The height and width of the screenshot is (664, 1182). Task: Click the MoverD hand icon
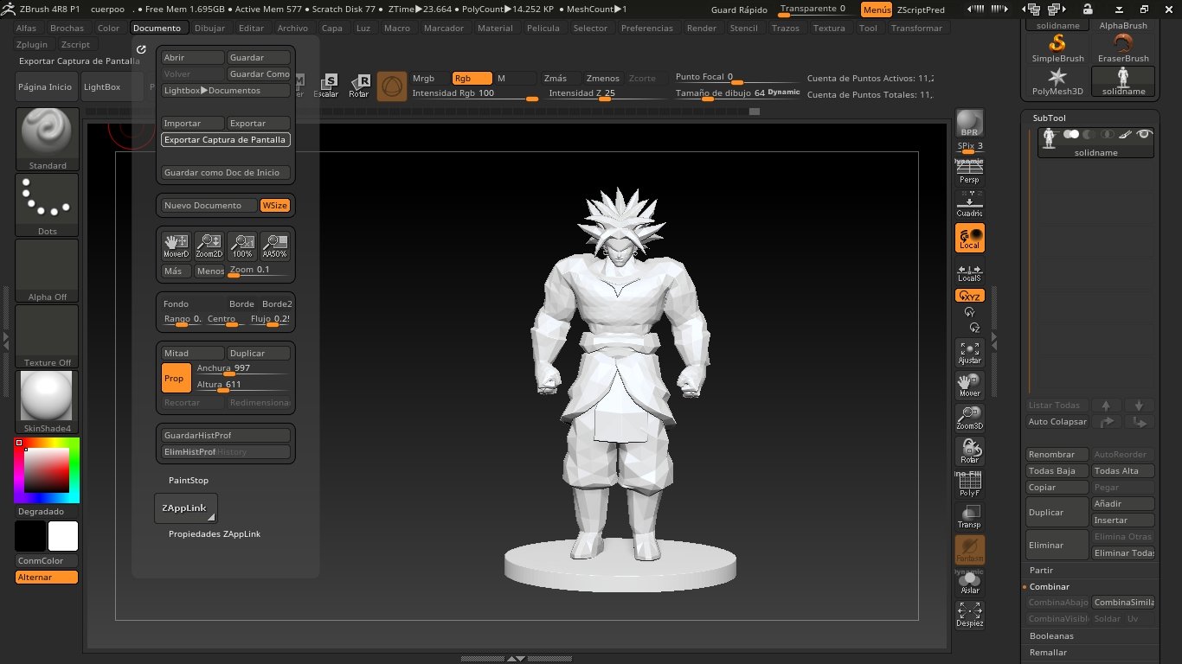coord(176,246)
